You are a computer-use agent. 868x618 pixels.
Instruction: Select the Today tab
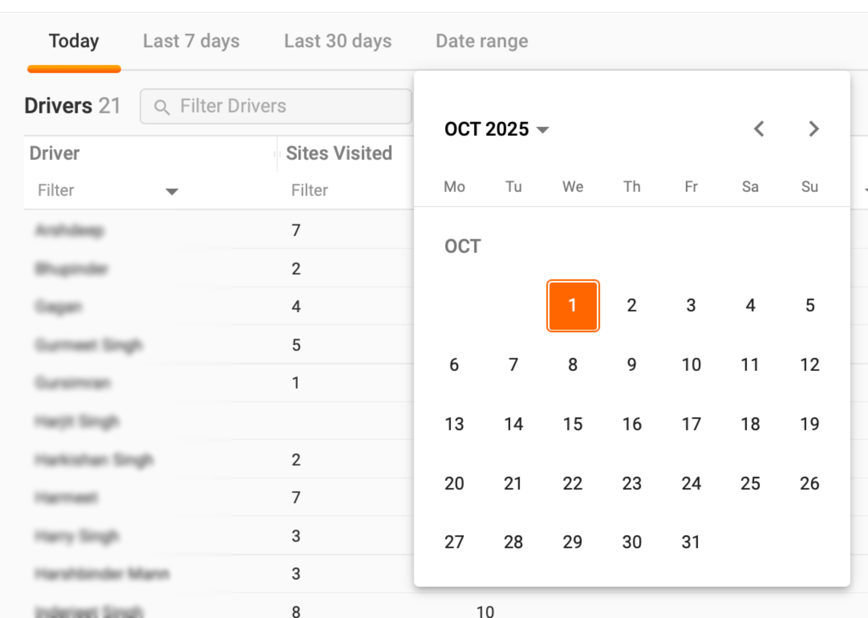tap(74, 41)
